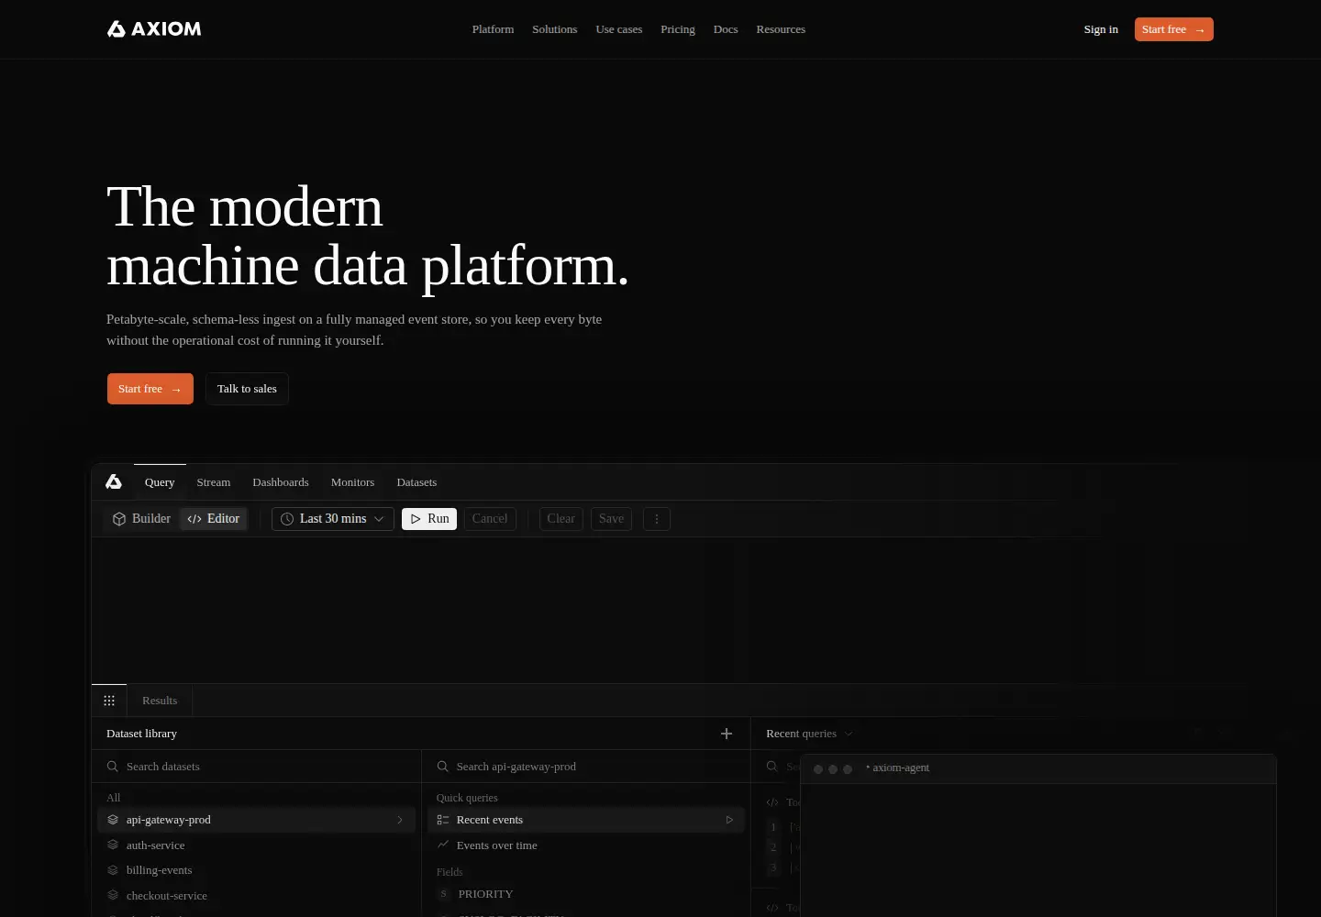Screen dimensions: 1321x917
Task: Open the Stream tab
Action: tap(214, 482)
